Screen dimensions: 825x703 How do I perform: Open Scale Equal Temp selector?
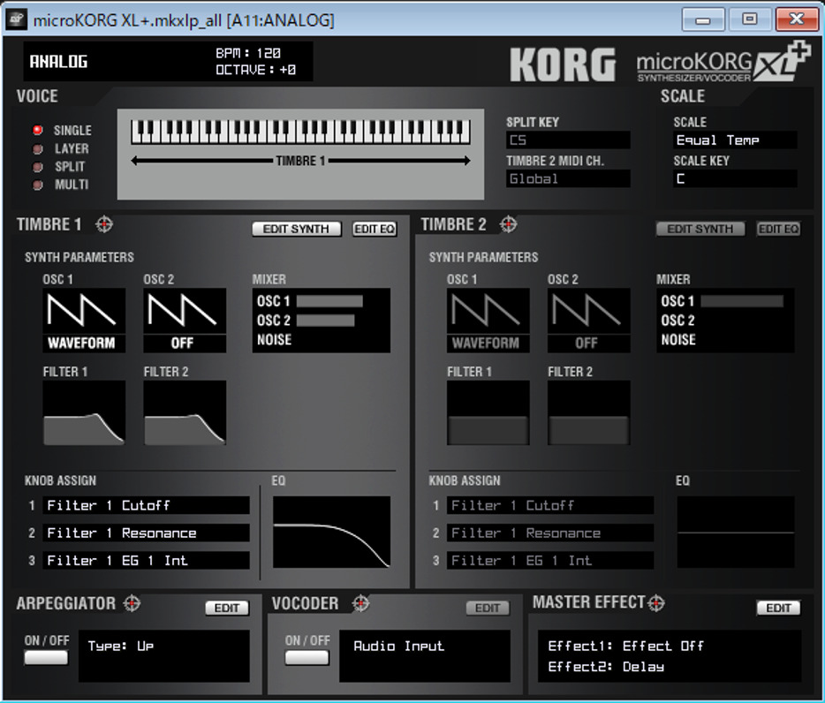[x=735, y=140]
